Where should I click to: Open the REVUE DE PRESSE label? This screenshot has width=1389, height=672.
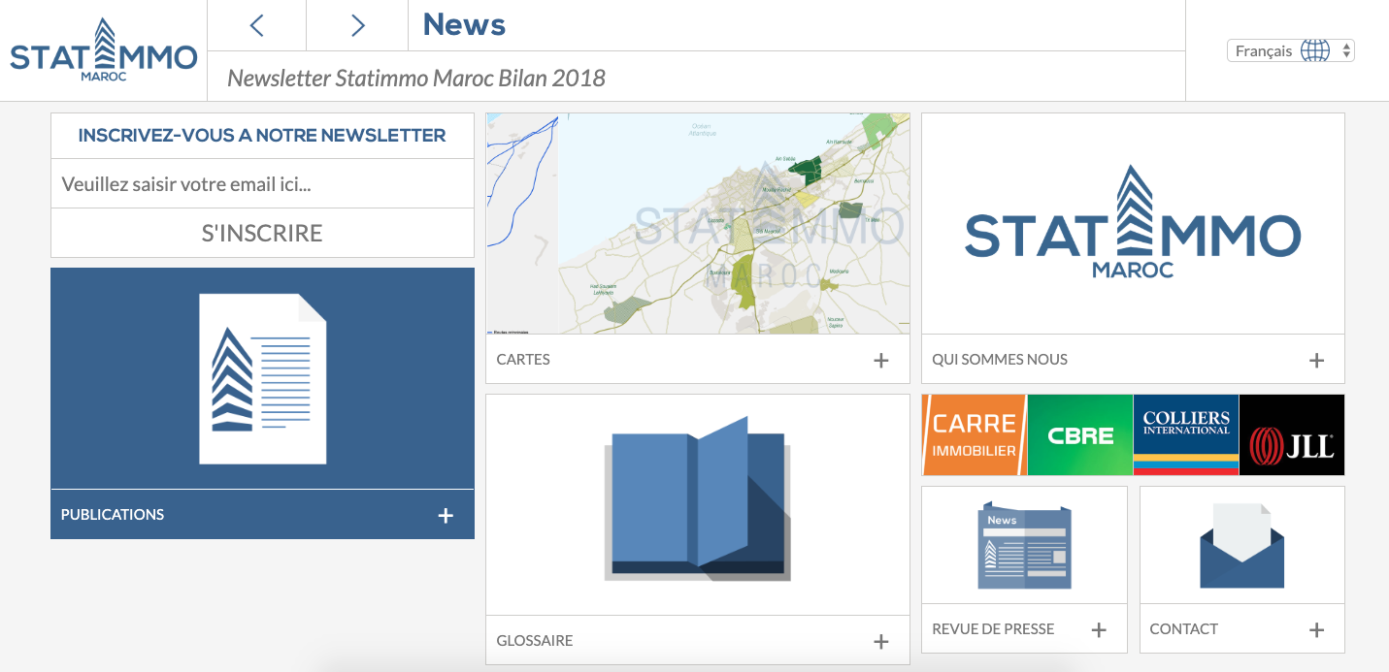pos(993,629)
